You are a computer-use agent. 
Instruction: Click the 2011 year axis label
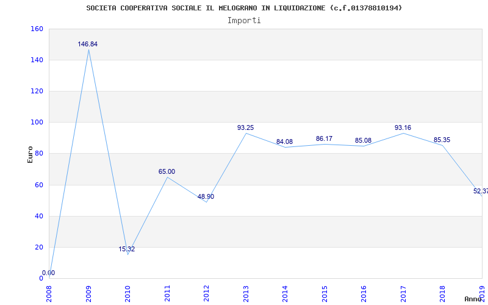tap(167, 294)
